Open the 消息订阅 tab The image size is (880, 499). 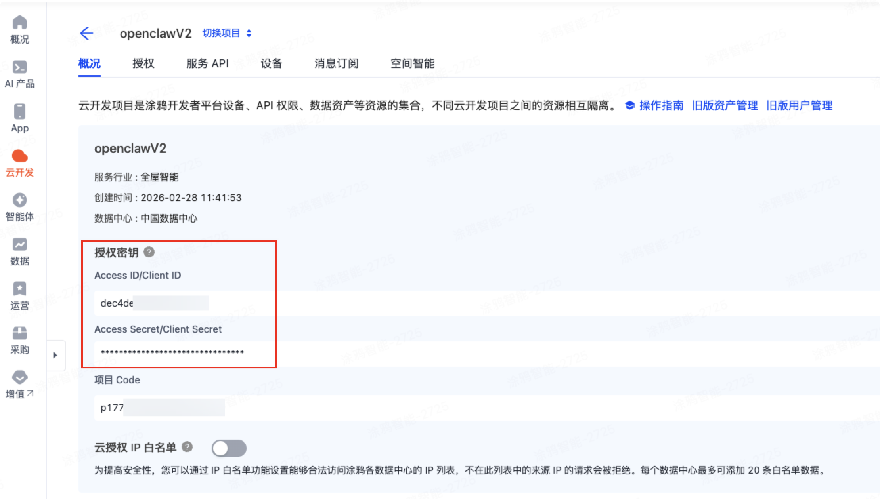click(336, 64)
